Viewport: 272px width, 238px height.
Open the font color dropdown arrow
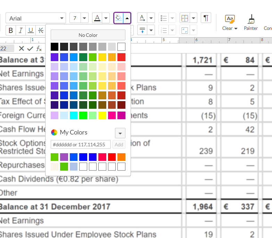pos(106,18)
